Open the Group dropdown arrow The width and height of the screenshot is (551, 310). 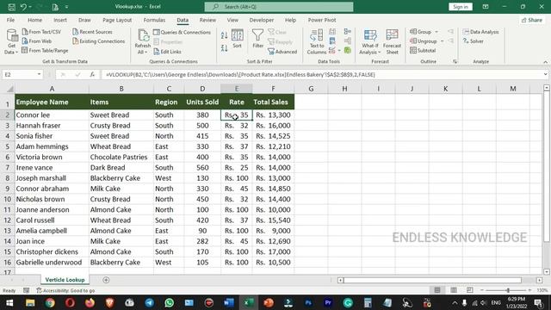coord(436,32)
